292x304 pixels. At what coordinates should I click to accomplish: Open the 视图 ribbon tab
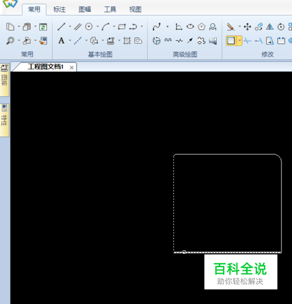pyautogui.click(x=135, y=9)
